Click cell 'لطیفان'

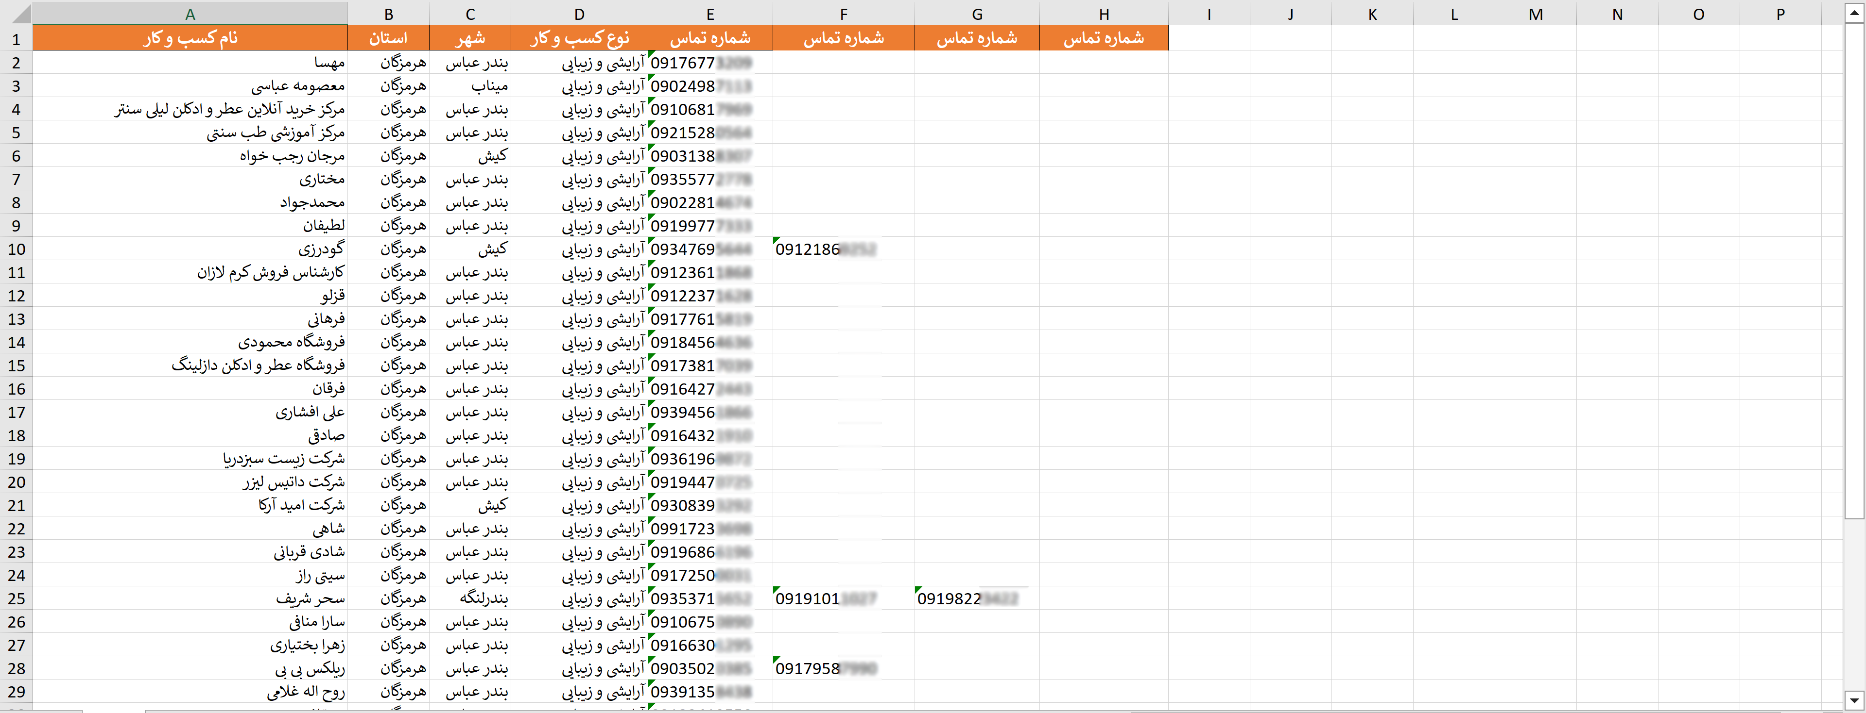point(190,226)
